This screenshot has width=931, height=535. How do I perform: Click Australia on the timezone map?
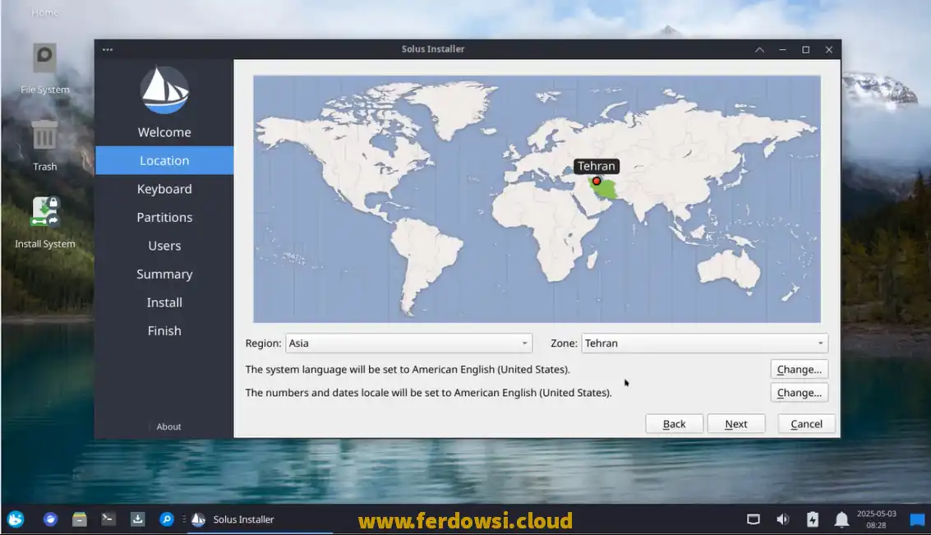728,270
